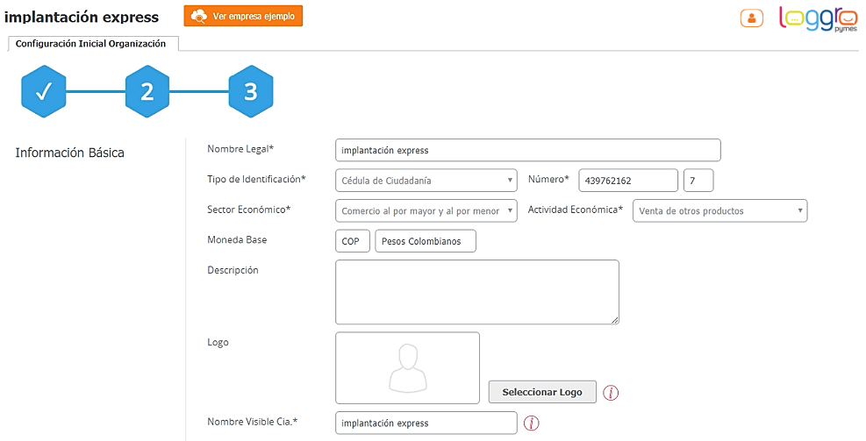This screenshot has height=441, width=866.
Task: Expand the Sector Económico dropdown
Action: click(426, 211)
